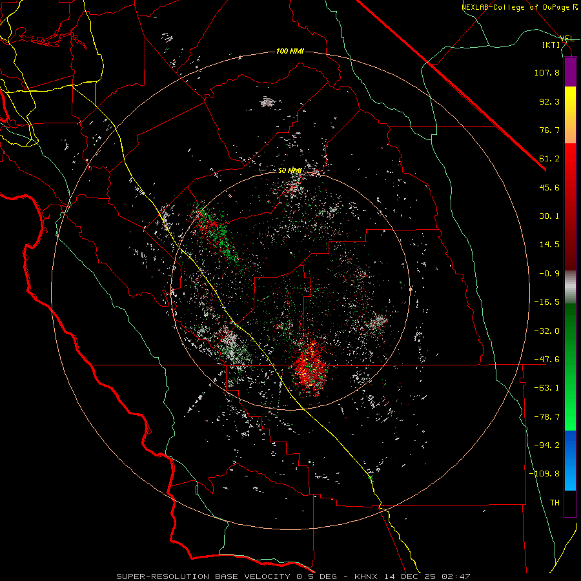The width and height of the screenshot is (581, 581).
Task: Click the gray near-zero segment of the color bar
Action: (x=570, y=287)
